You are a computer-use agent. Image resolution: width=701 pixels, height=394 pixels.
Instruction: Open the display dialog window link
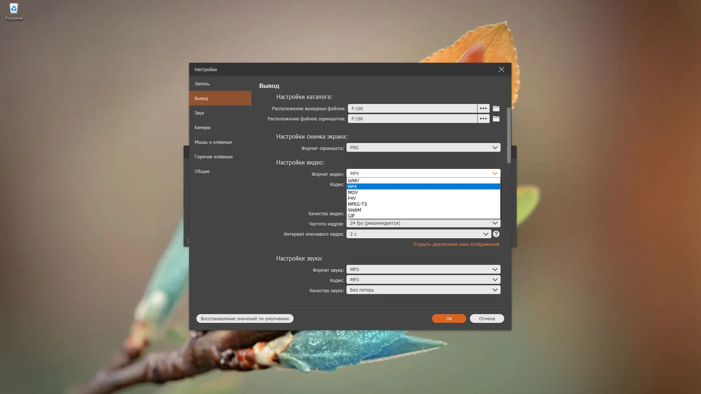point(456,244)
